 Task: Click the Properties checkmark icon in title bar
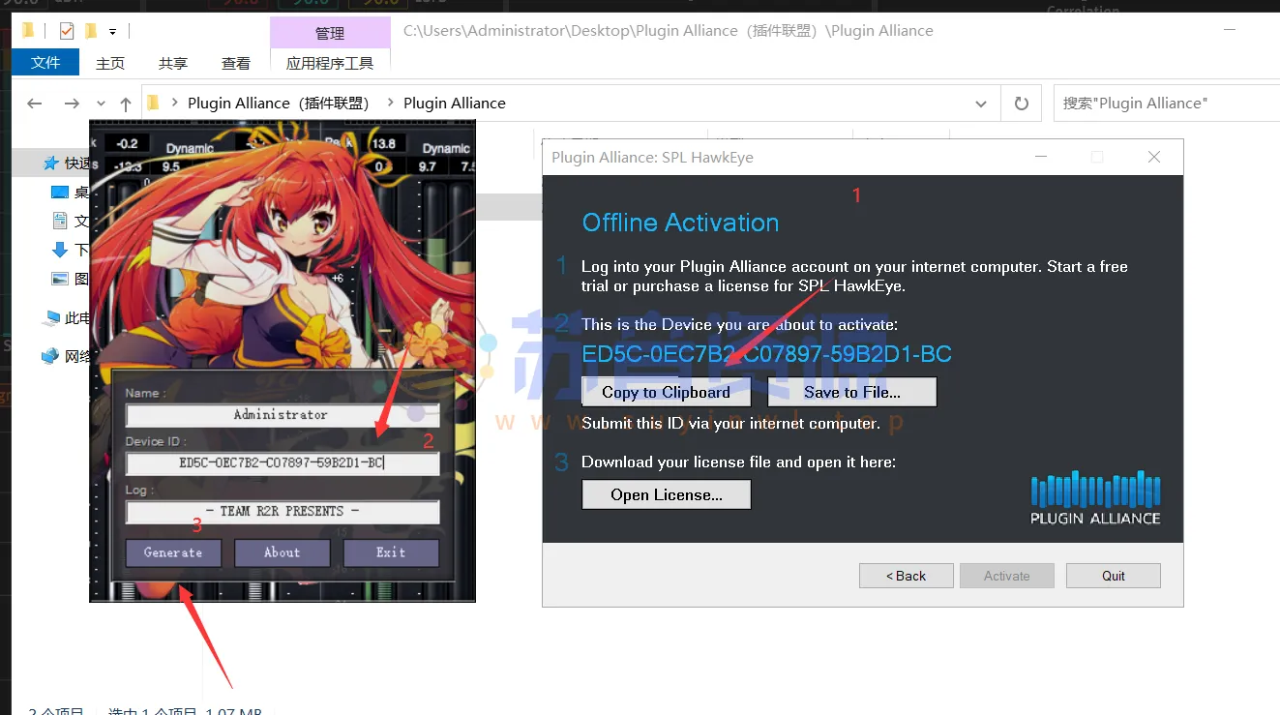[67, 31]
